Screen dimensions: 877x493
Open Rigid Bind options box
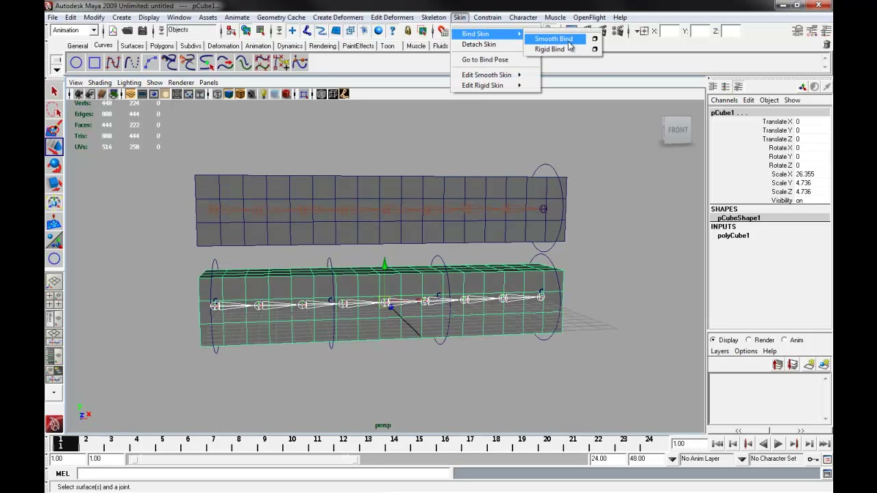click(595, 49)
